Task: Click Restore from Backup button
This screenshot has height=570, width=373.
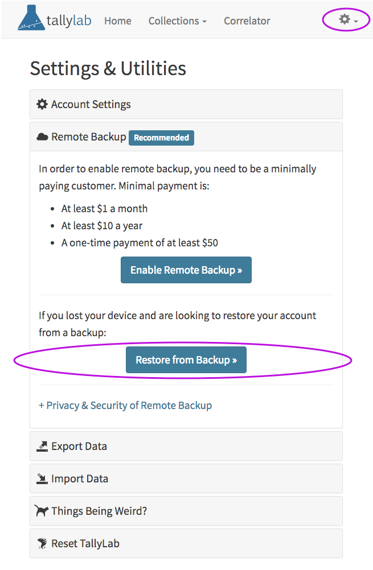Action: 186,360
